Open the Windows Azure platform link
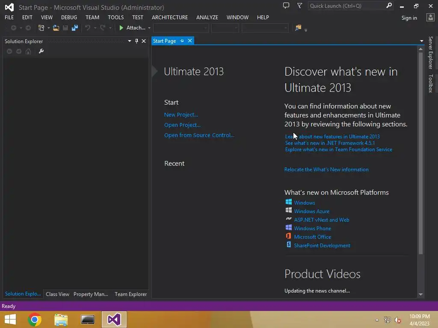Image resolution: width=438 pixels, height=328 pixels. (311, 211)
